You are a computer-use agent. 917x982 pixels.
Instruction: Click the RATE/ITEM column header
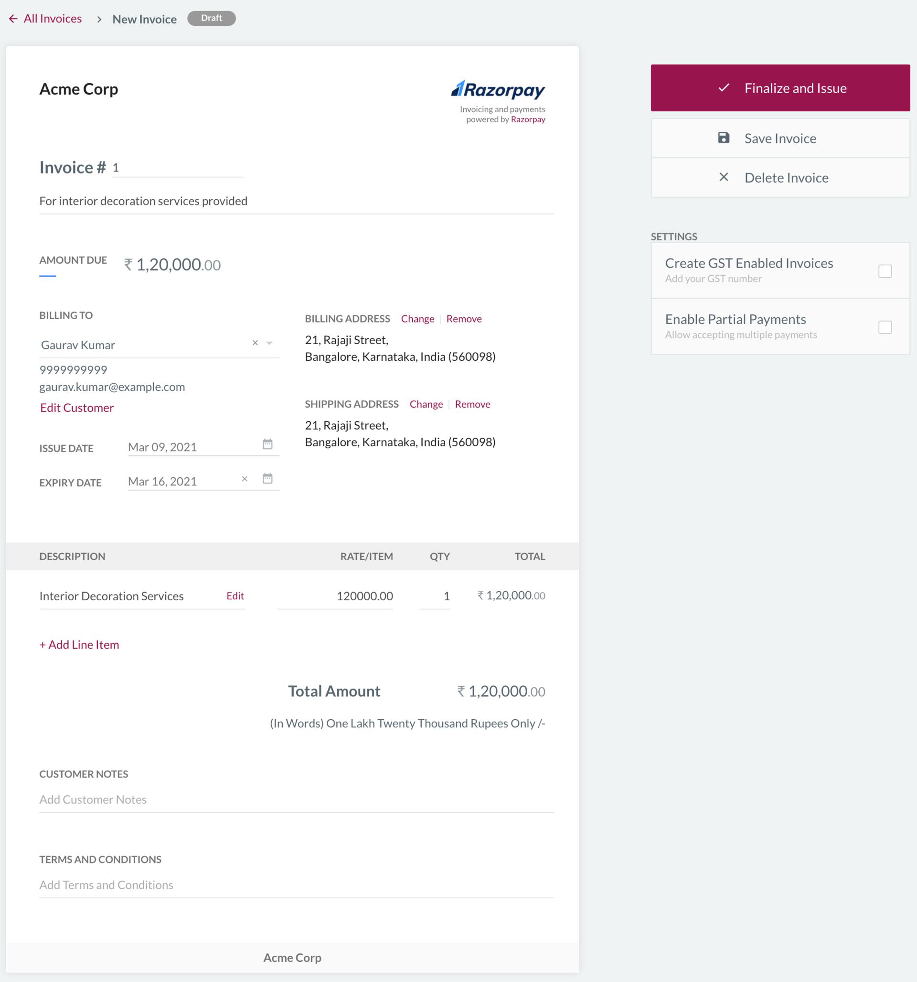[366, 556]
